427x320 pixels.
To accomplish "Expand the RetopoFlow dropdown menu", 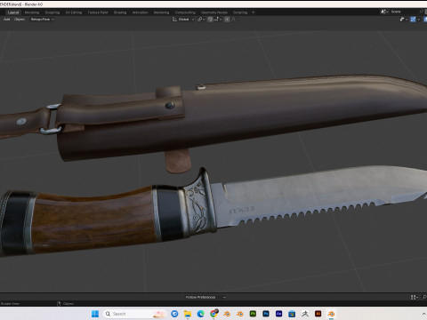I will pyautogui.click(x=43, y=20).
